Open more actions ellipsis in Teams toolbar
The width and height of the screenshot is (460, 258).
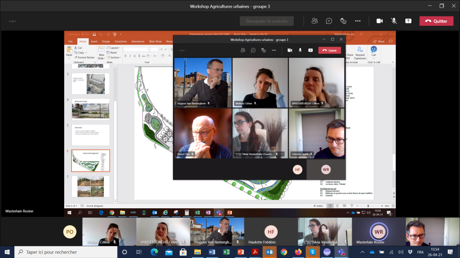click(358, 21)
